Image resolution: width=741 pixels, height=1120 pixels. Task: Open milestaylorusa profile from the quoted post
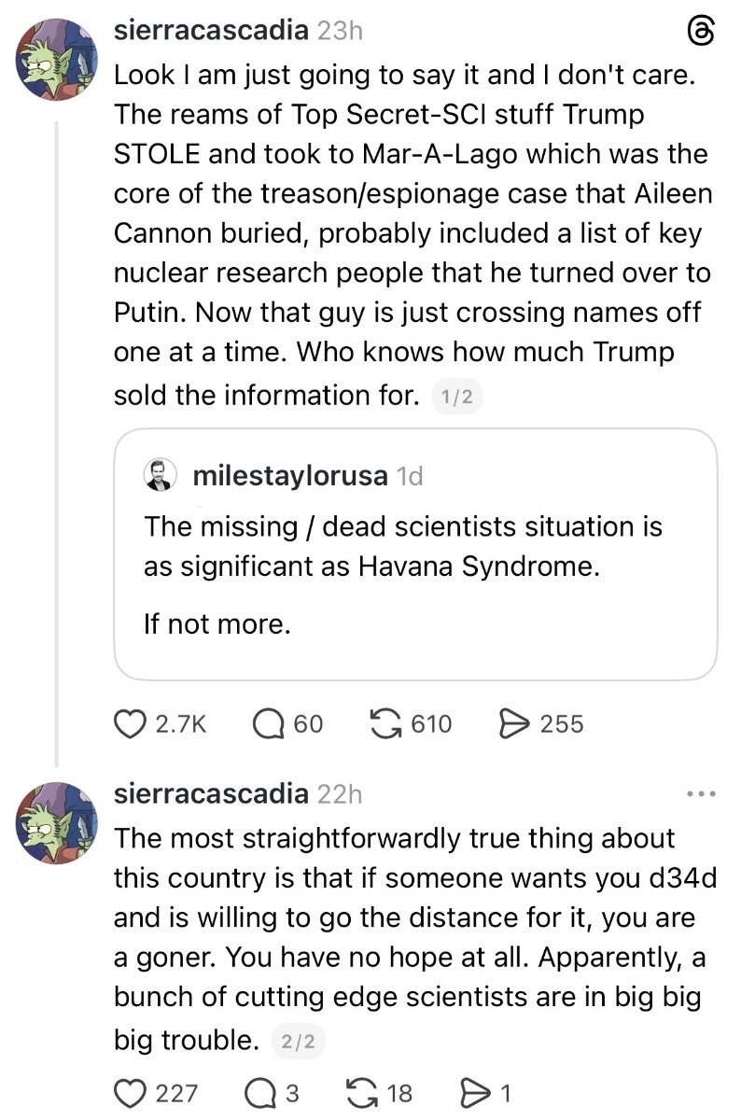tap(290, 476)
